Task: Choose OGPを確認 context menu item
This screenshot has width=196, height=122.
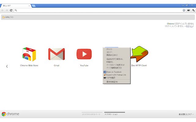Action: tap(116, 78)
